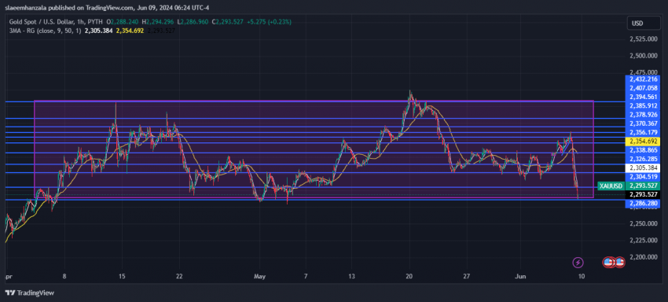Select the 2,432.216 blue price level label
The image size is (668, 302).
pos(642,79)
